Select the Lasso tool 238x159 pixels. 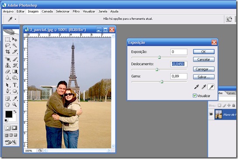tap(7, 45)
